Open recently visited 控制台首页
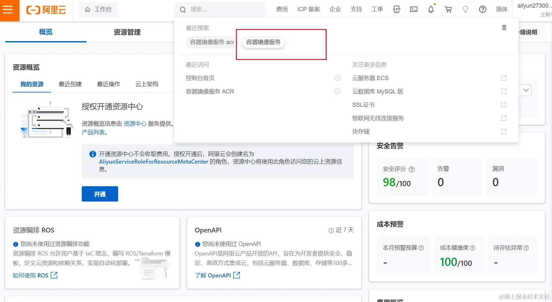Image resolution: width=552 pixels, height=302 pixels. 200,78
